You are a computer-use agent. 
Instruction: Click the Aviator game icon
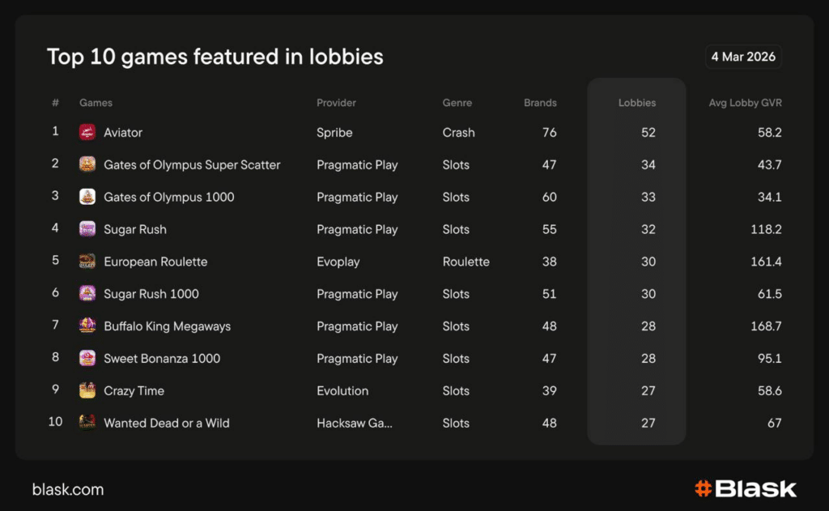coord(87,132)
